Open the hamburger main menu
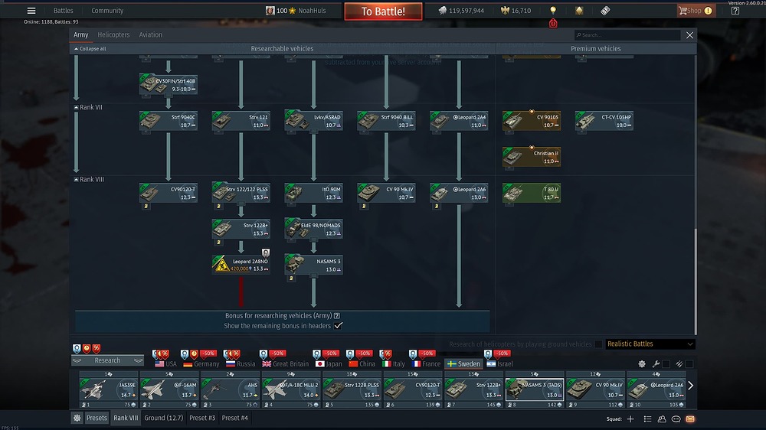766x430 pixels. click(31, 11)
